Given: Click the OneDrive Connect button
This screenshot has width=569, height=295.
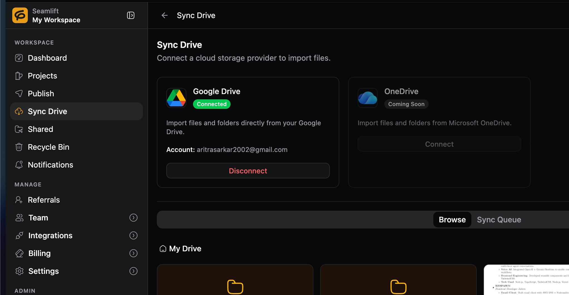Looking at the screenshot, I should tap(439, 144).
